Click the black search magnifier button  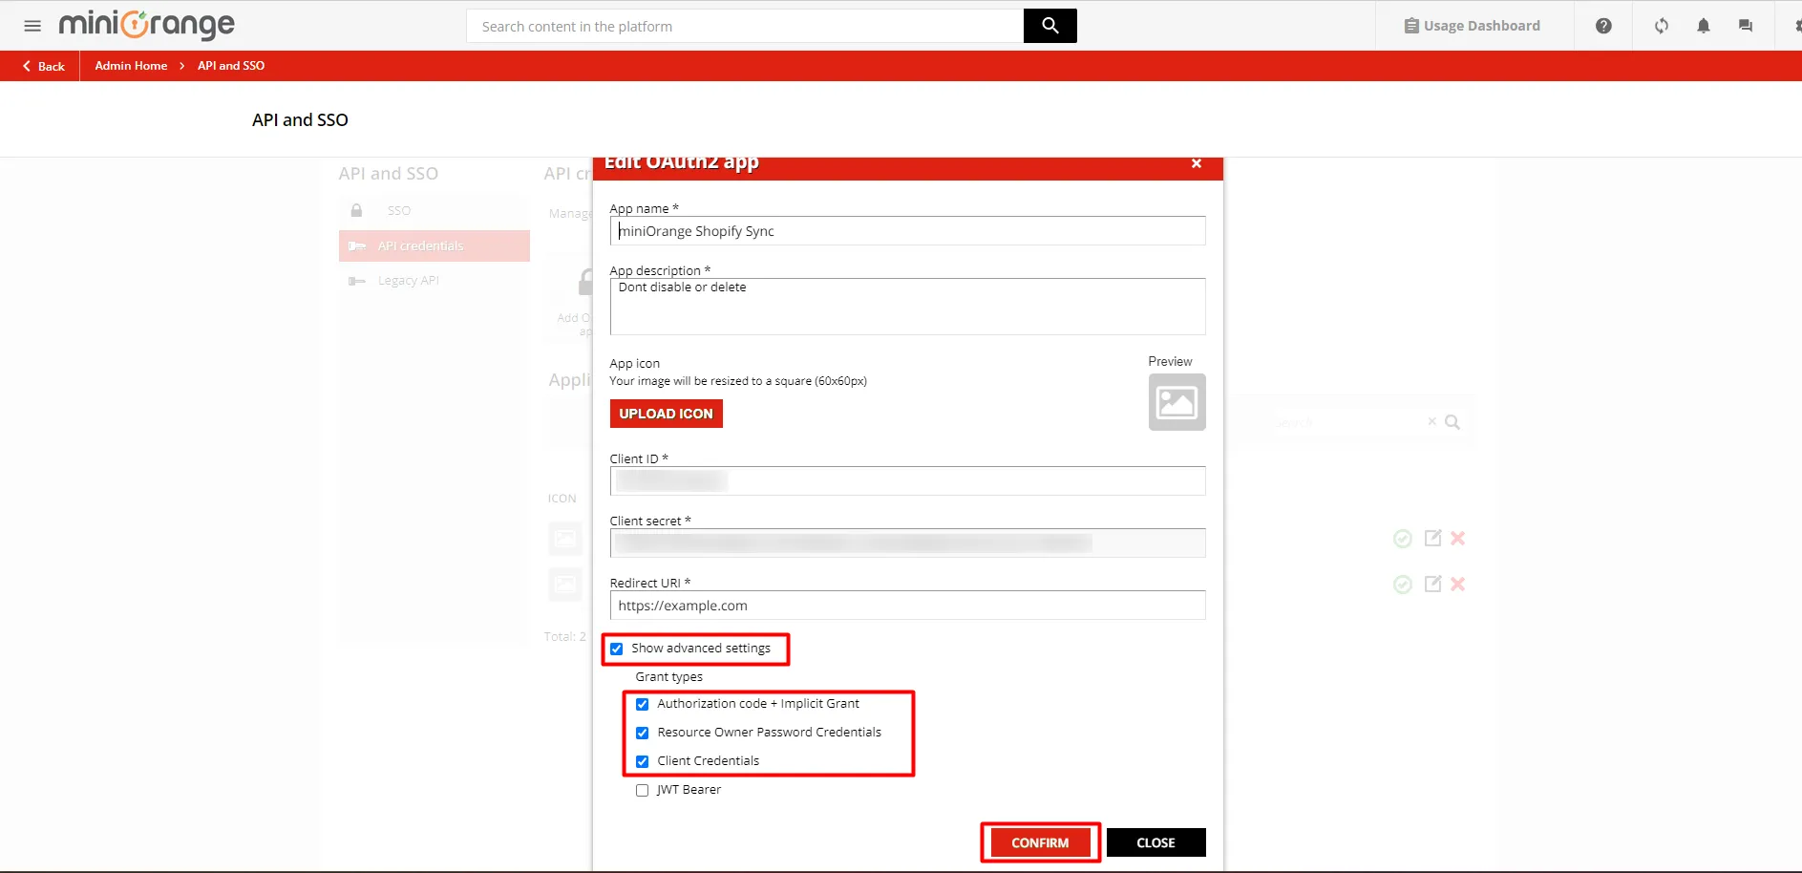tap(1049, 26)
